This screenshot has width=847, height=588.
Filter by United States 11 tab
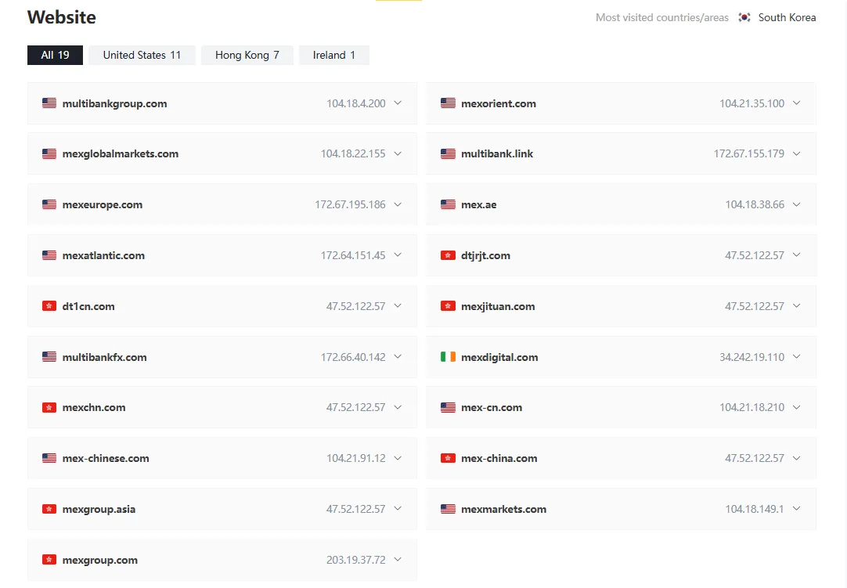pyautogui.click(x=142, y=55)
